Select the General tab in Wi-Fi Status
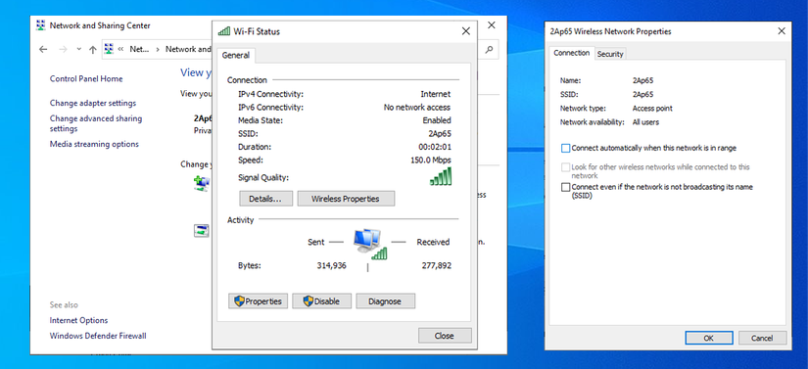The width and height of the screenshot is (808, 369). click(x=235, y=55)
